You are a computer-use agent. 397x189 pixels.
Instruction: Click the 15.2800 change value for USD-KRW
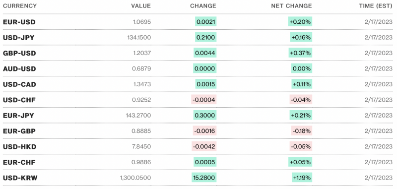[204, 178]
